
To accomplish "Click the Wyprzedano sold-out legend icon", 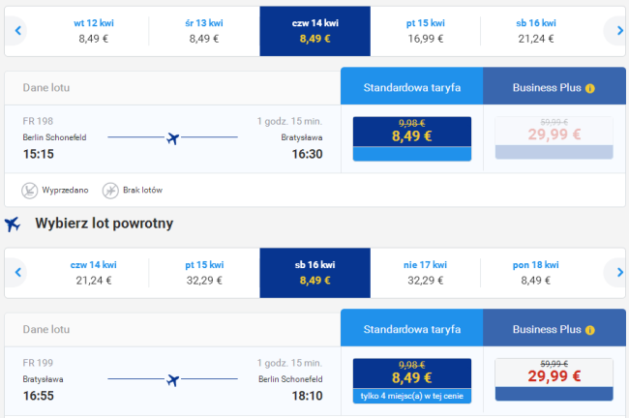I will pyautogui.click(x=29, y=191).
